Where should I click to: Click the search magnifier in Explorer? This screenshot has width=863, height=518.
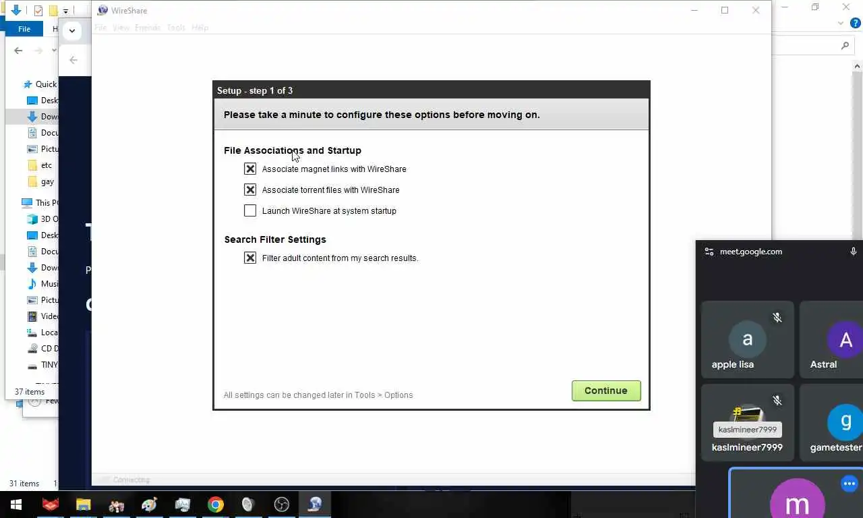845,46
